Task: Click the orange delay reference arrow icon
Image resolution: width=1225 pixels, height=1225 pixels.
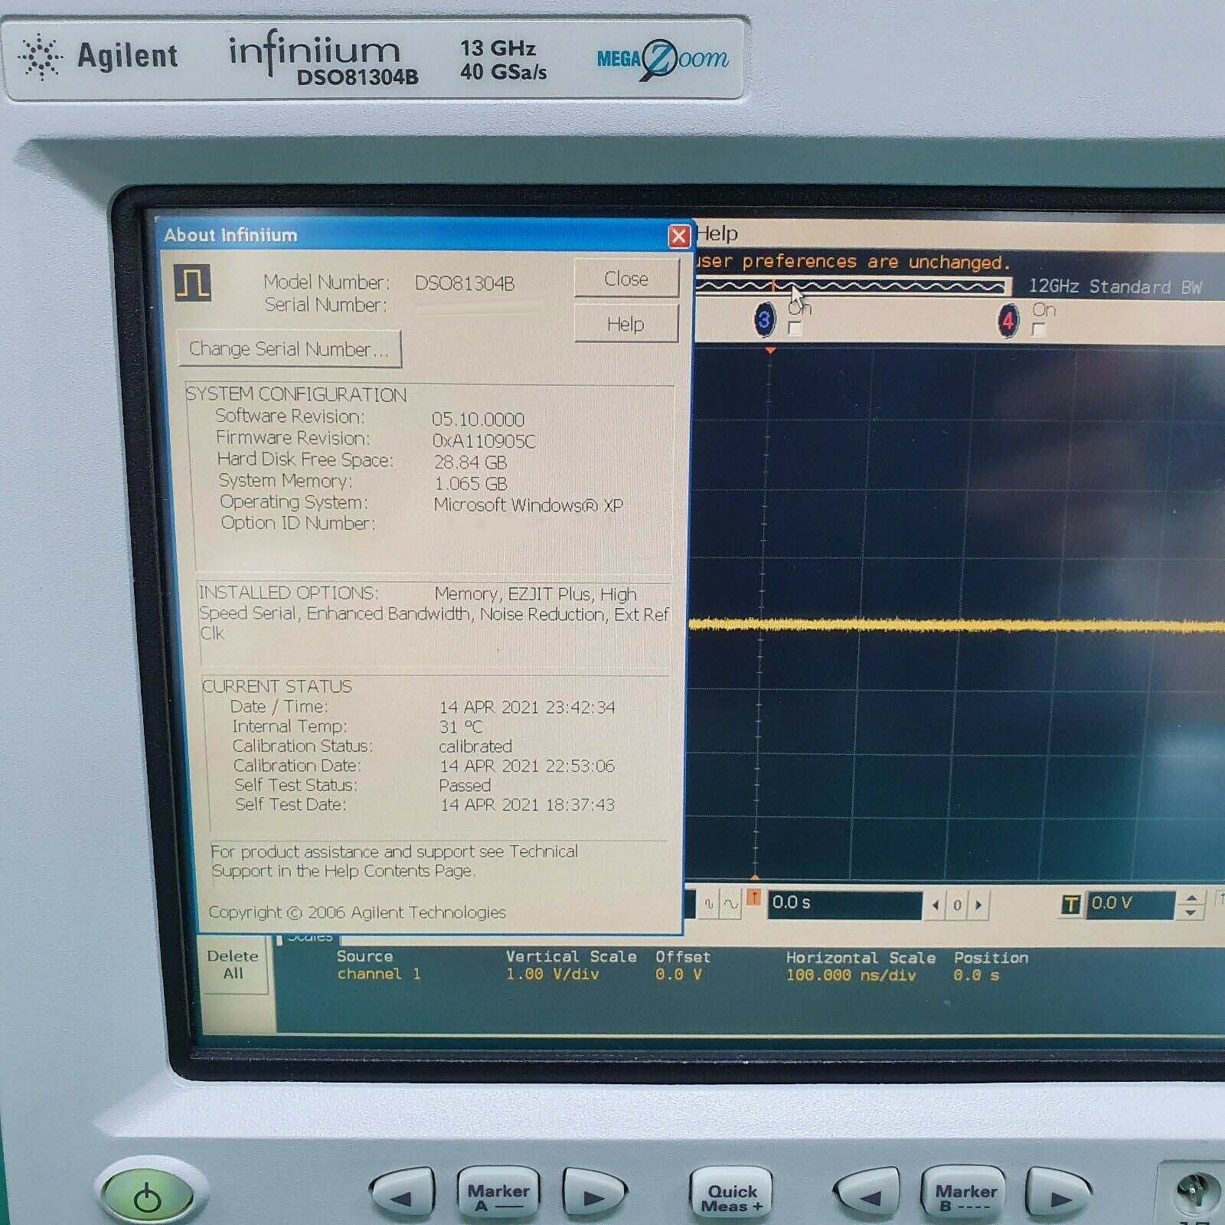Action: click(753, 897)
